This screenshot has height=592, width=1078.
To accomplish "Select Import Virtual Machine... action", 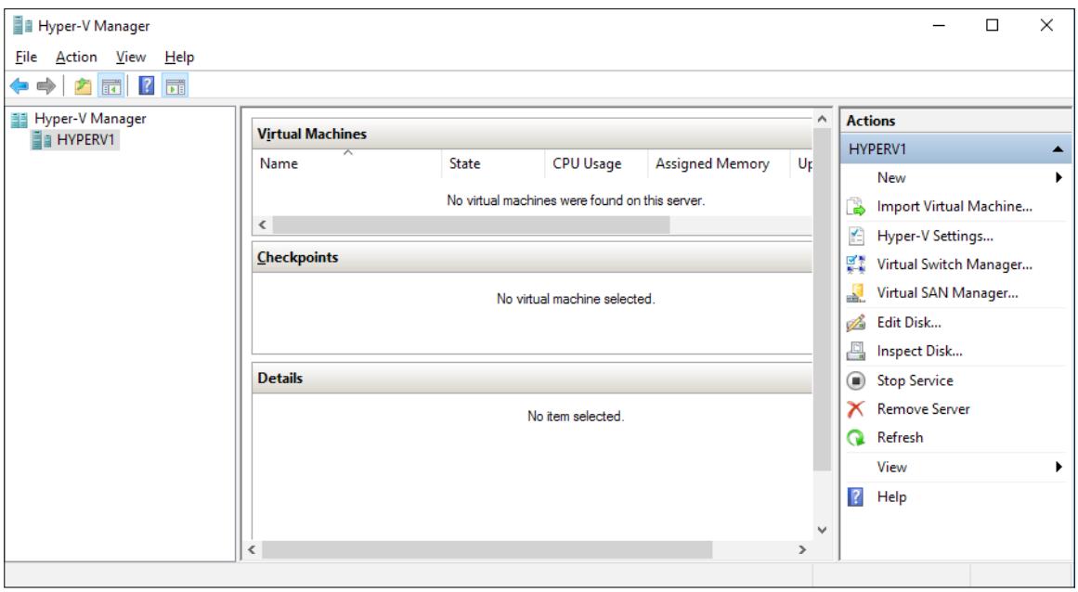I will (x=955, y=207).
